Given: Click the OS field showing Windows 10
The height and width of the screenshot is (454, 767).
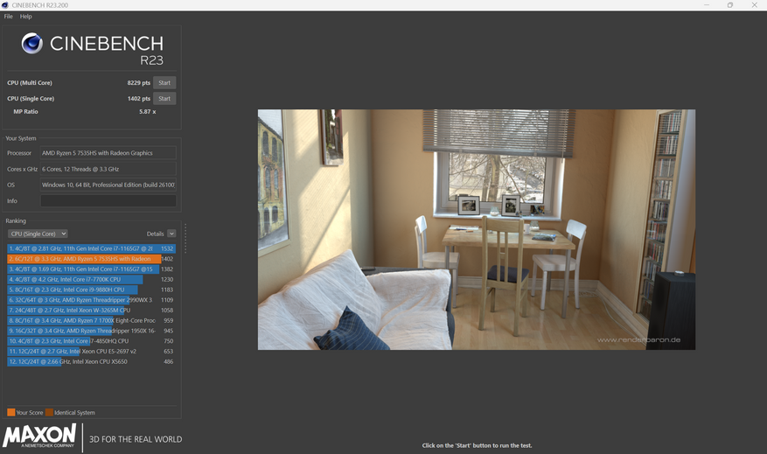Looking at the screenshot, I should coord(108,185).
